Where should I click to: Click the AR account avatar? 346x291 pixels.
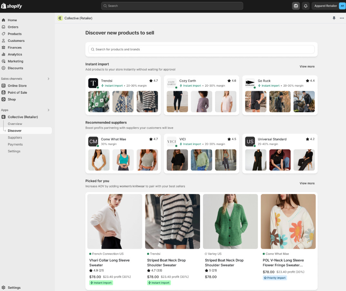click(342, 6)
